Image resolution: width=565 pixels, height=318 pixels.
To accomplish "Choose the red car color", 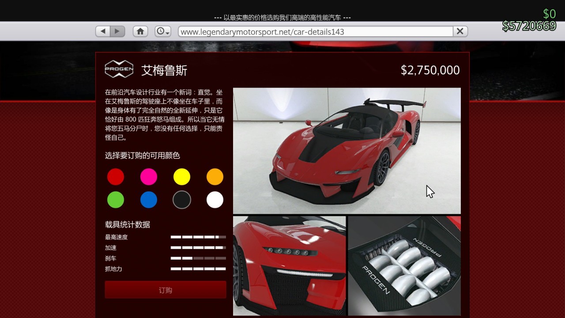I will point(116,177).
